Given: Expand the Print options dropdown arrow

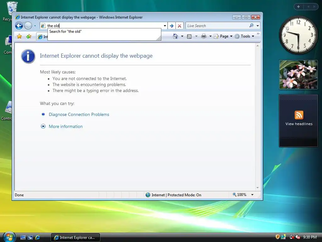Looking at the screenshot, I should 210,36.
